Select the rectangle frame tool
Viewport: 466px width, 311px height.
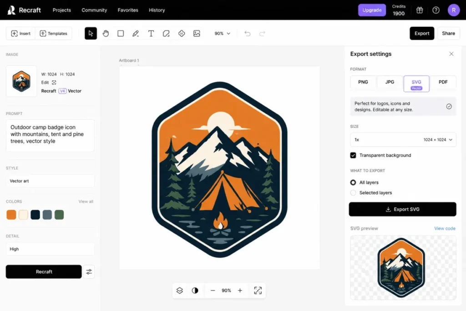tap(121, 33)
